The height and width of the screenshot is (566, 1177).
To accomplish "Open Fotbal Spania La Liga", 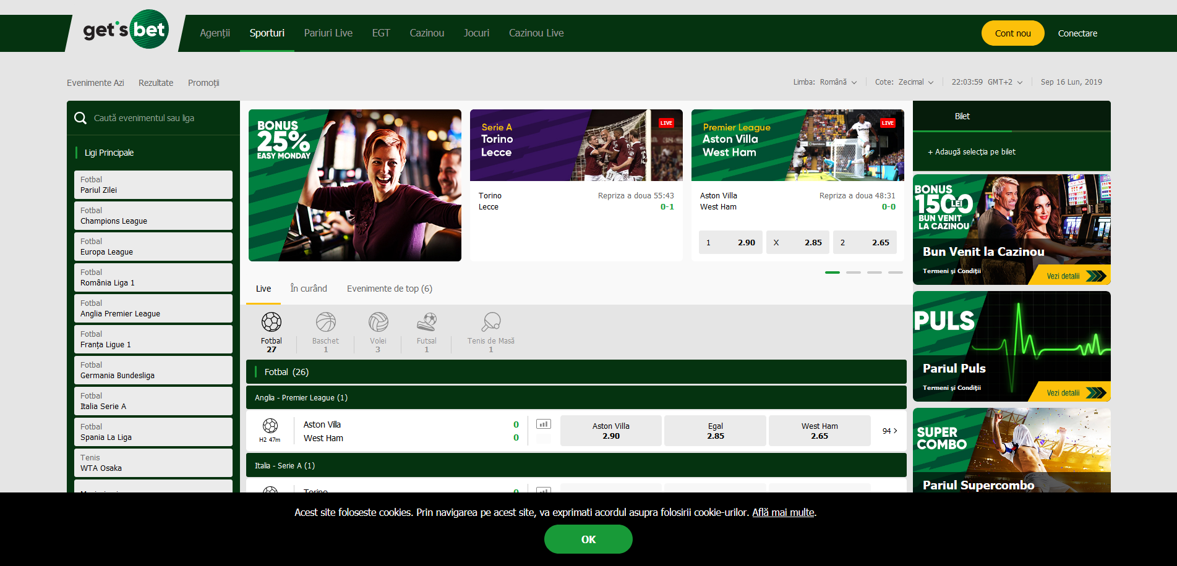I will (x=153, y=432).
